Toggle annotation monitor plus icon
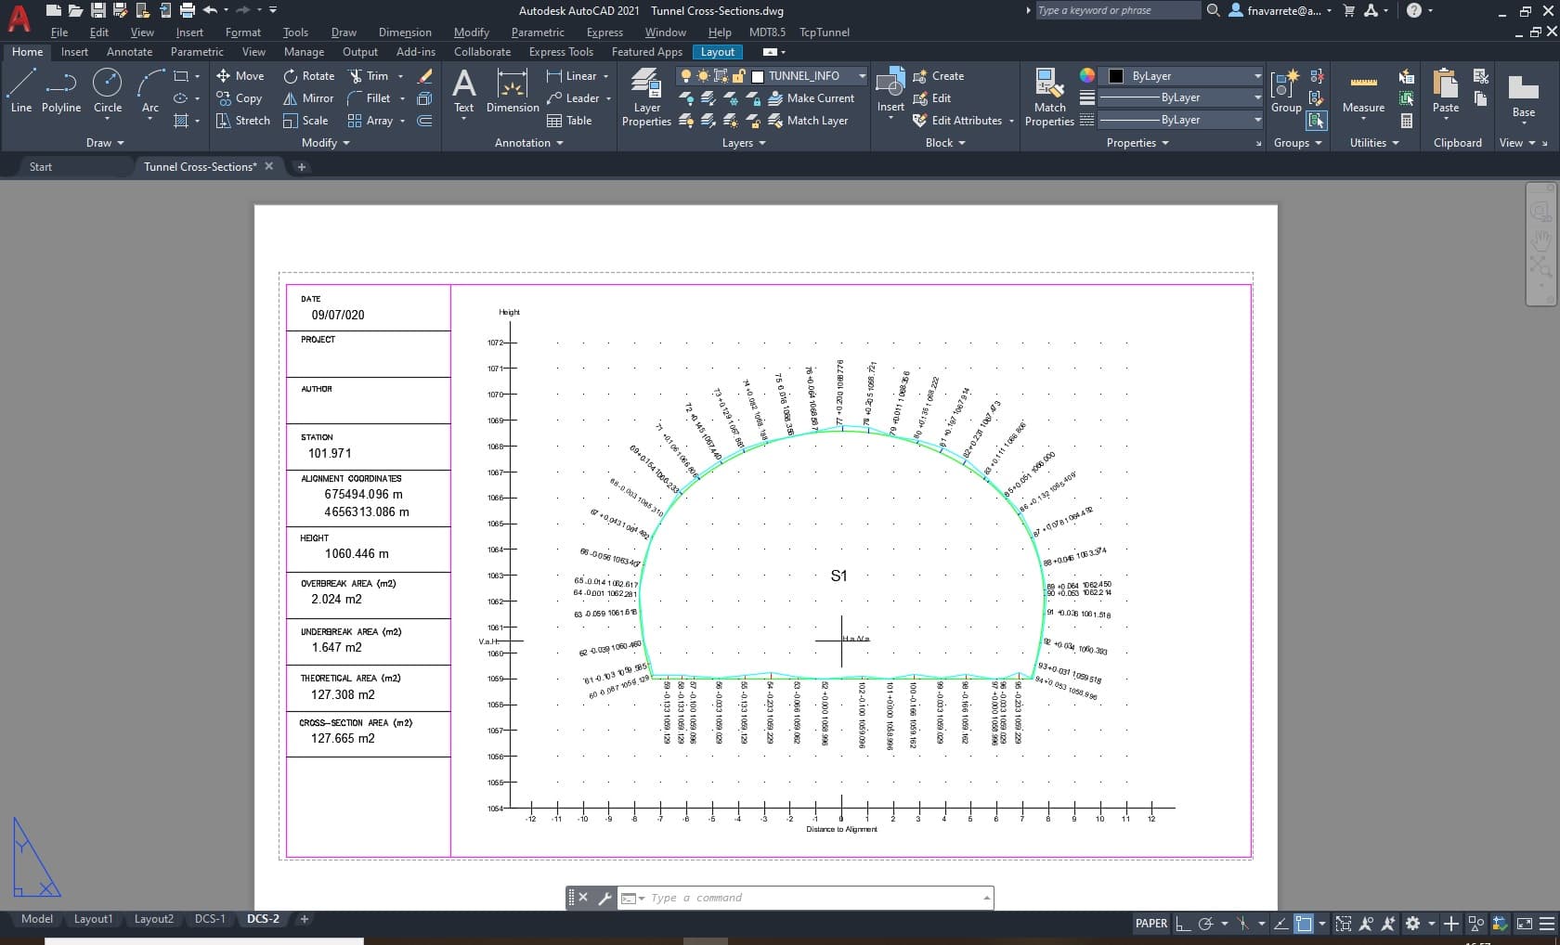Image resolution: width=1560 pixels, height=945 pixels. pos(1451,924)
